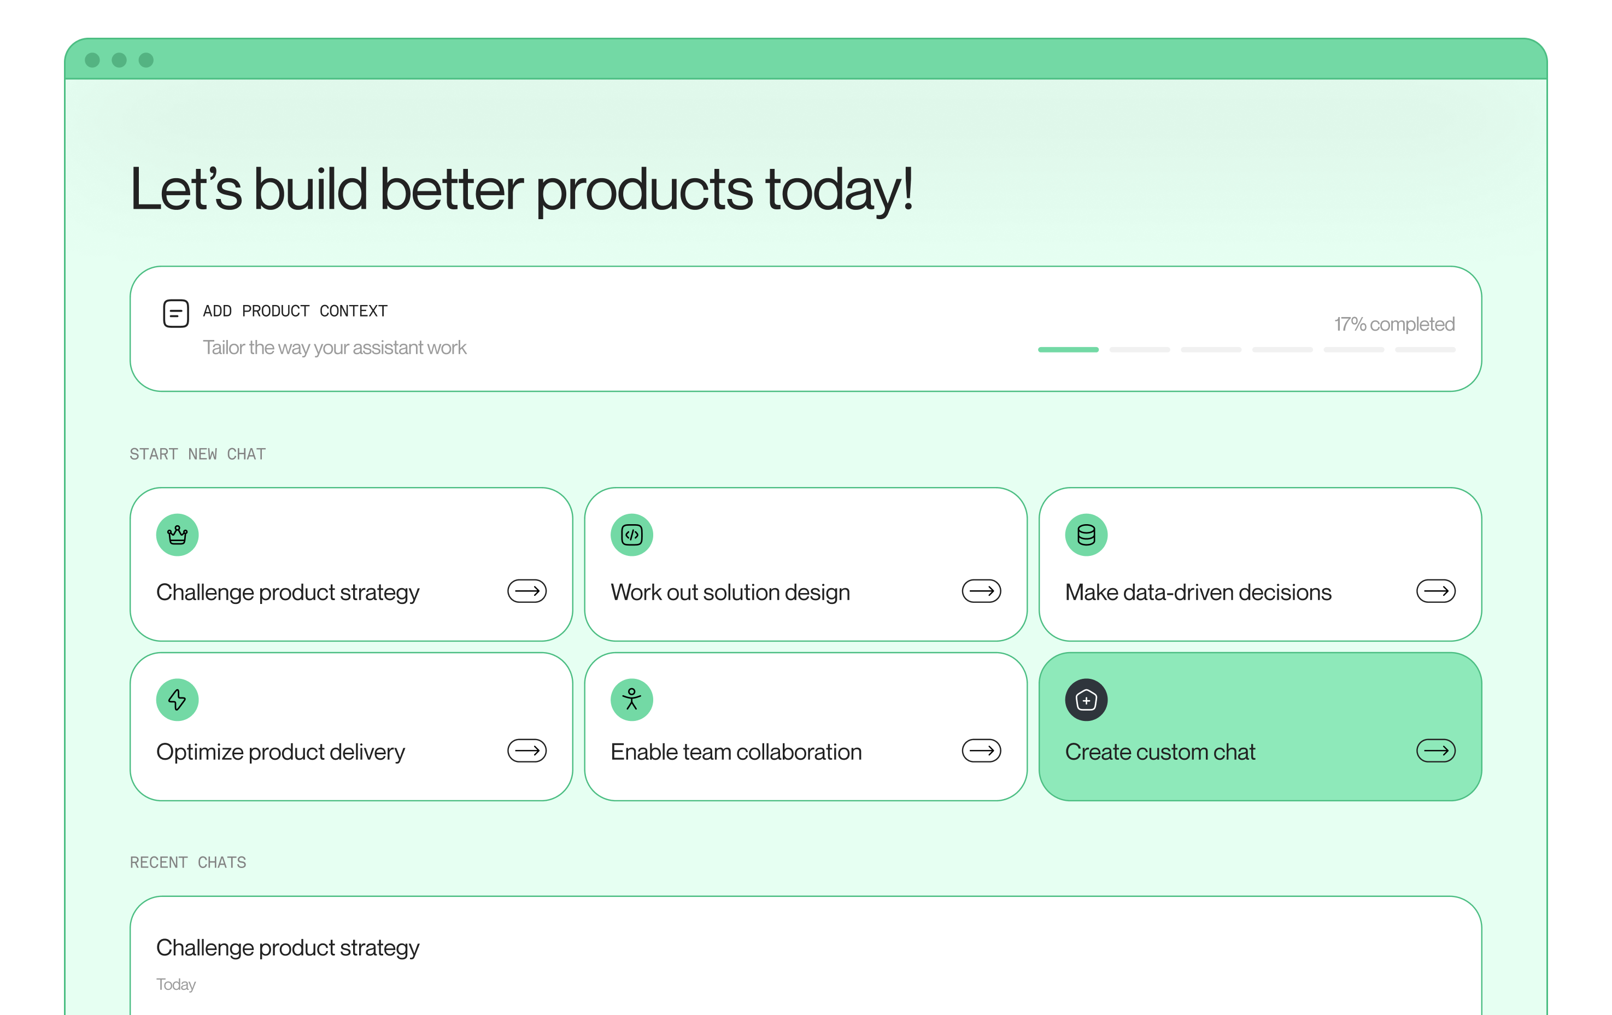Viewport: 1612px width, 1015px height.
Task: Start an Enable team collaboration chat
Action: point(806,726)
